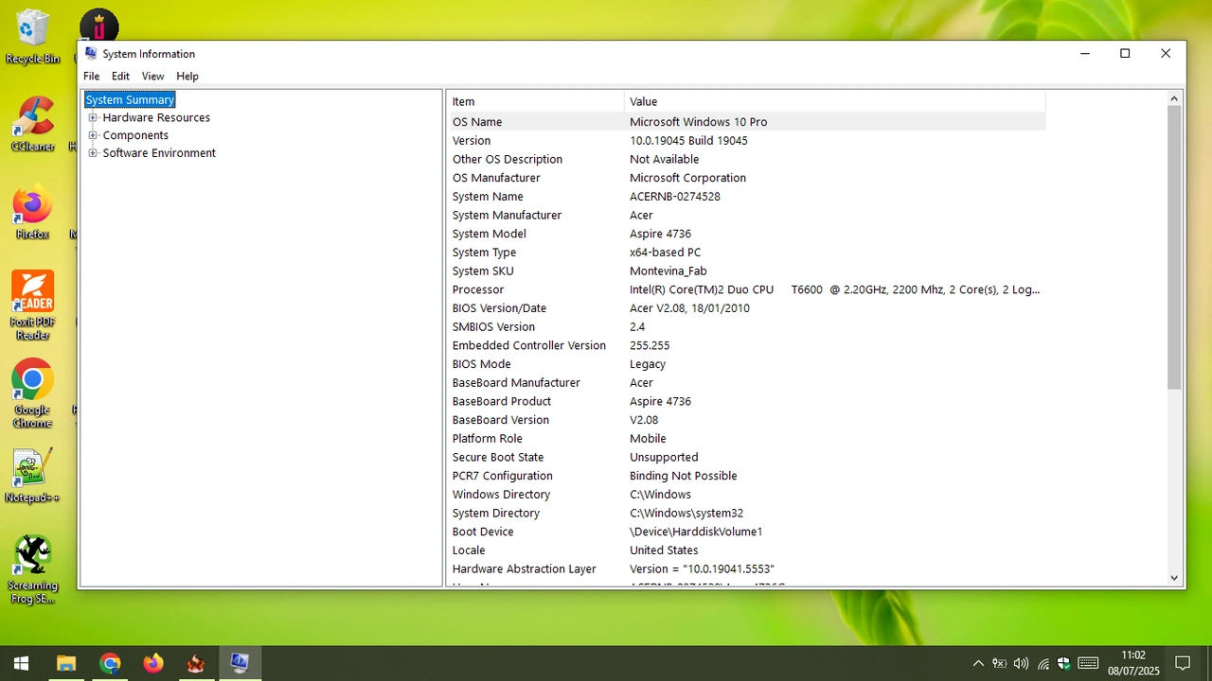The height and width of the screenshot is (681, 1212).
Task: Open the Help menu
Action: [x=187, y=76]
